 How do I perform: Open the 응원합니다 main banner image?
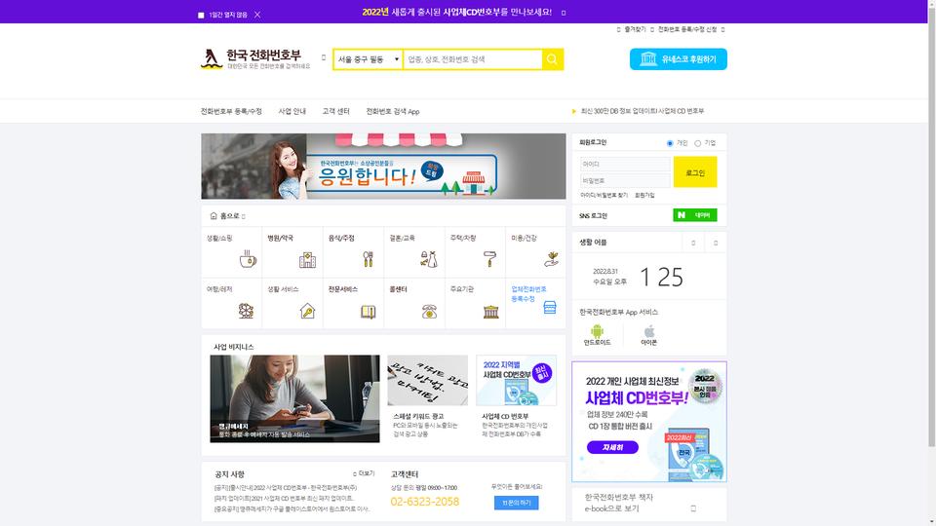[383, 167]
